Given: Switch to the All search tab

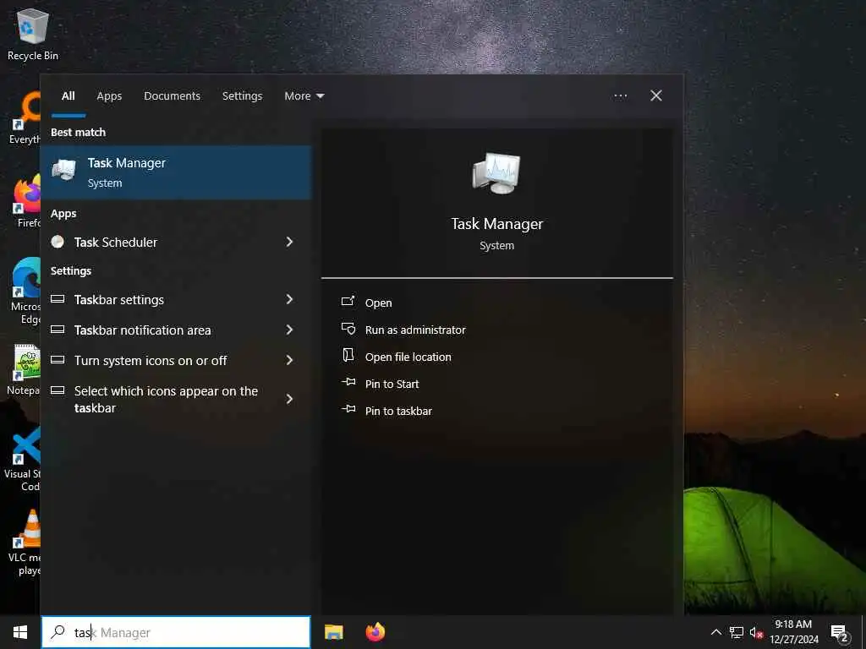Looking at the screenshot, I should [x=69, y=96].
